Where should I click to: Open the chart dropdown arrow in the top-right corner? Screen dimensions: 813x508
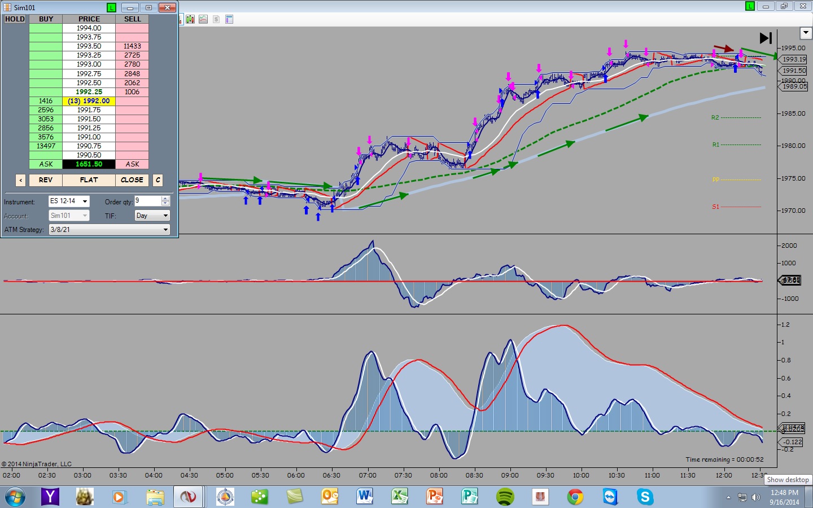[806, 33]
